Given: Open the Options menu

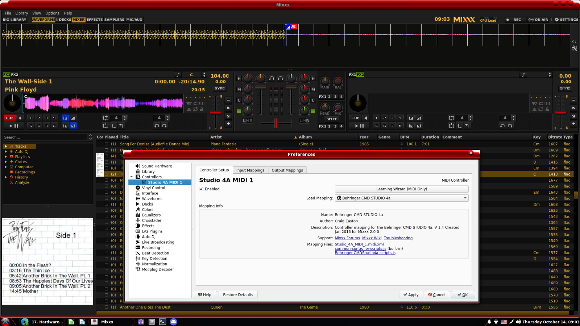Looking at the screenshot, I should [x=52, y=13].
